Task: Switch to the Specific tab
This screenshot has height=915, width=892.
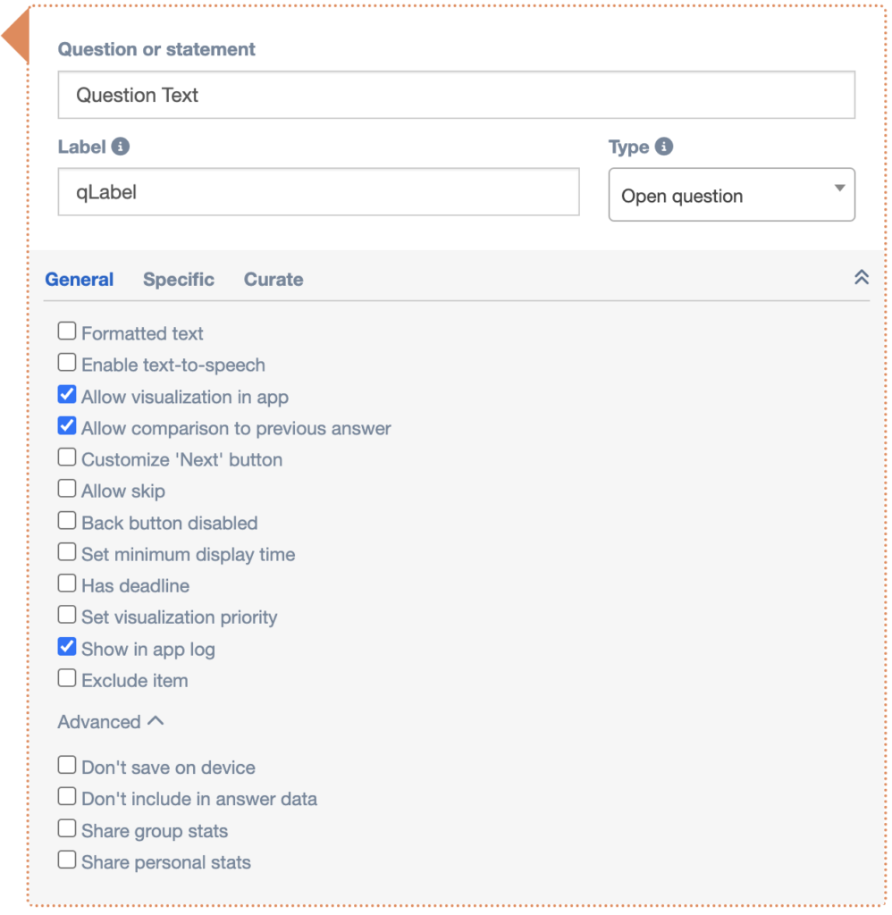Action: [x=179, y=280]
